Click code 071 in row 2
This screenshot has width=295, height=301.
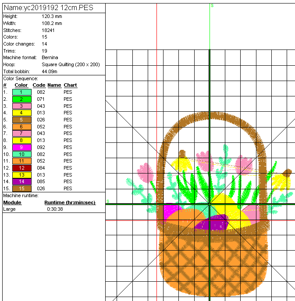[41, 99]
